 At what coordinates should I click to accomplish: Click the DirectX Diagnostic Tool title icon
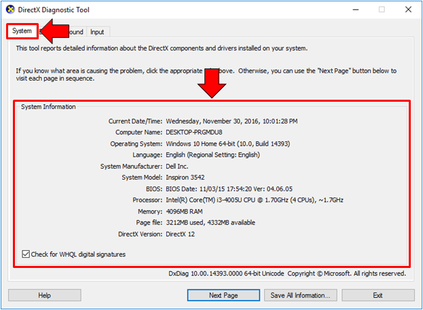pos(10,9)
